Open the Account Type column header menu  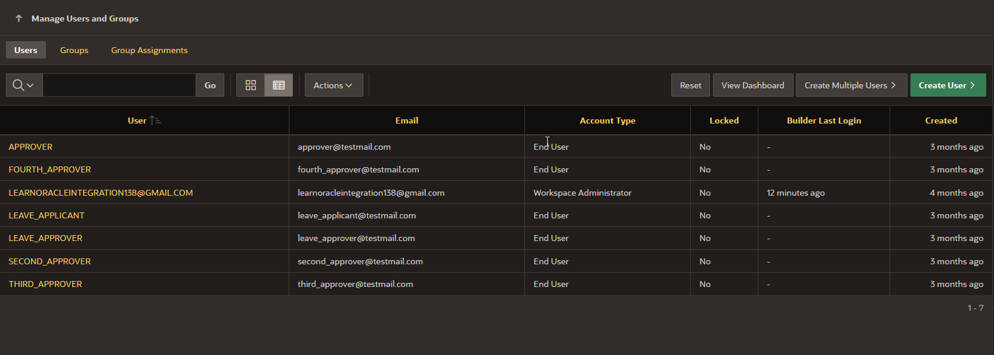click(607, 121)
